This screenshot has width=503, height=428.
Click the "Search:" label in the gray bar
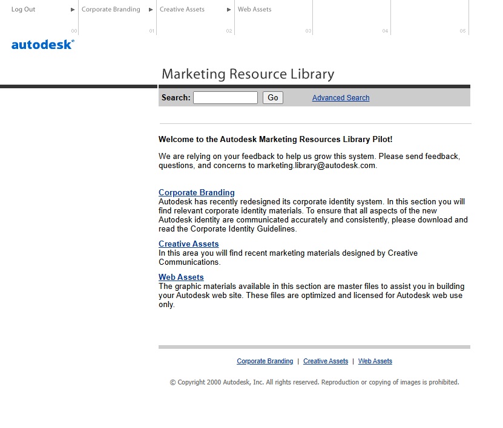176,98
